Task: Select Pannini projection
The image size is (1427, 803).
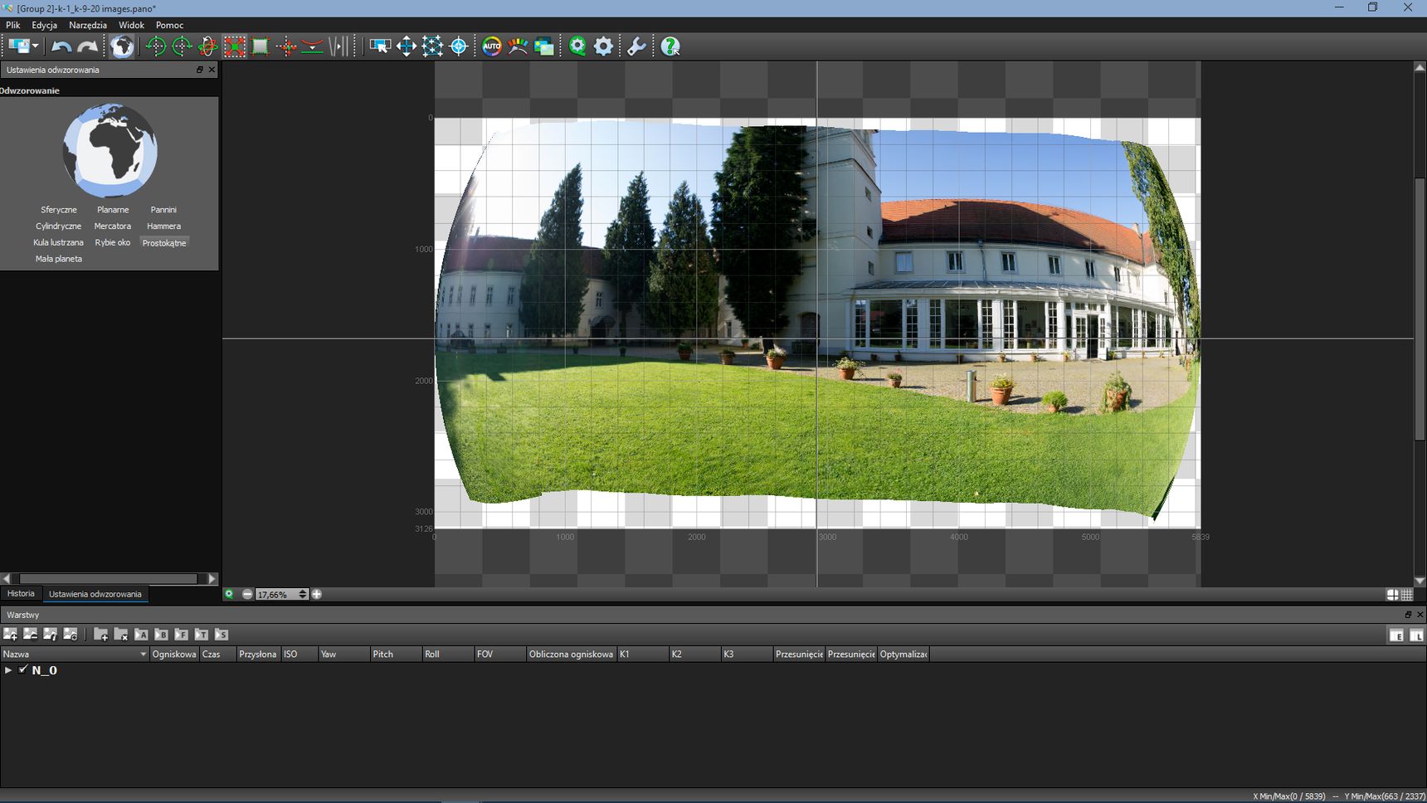Action: (x=163, y=210)
